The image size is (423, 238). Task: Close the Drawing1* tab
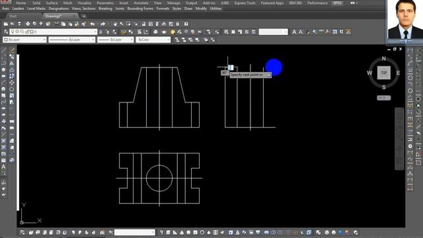click(75, 16)
